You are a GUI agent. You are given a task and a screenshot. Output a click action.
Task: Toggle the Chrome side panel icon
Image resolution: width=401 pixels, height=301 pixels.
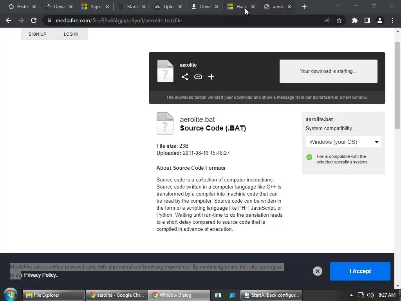tap(367, 20)
